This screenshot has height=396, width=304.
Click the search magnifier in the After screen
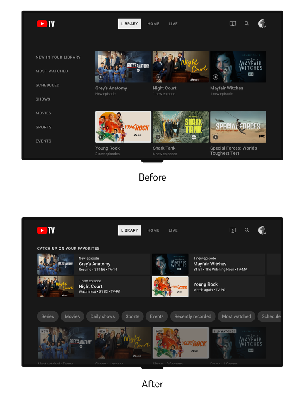pyautogui.click(x=247, y=230)
